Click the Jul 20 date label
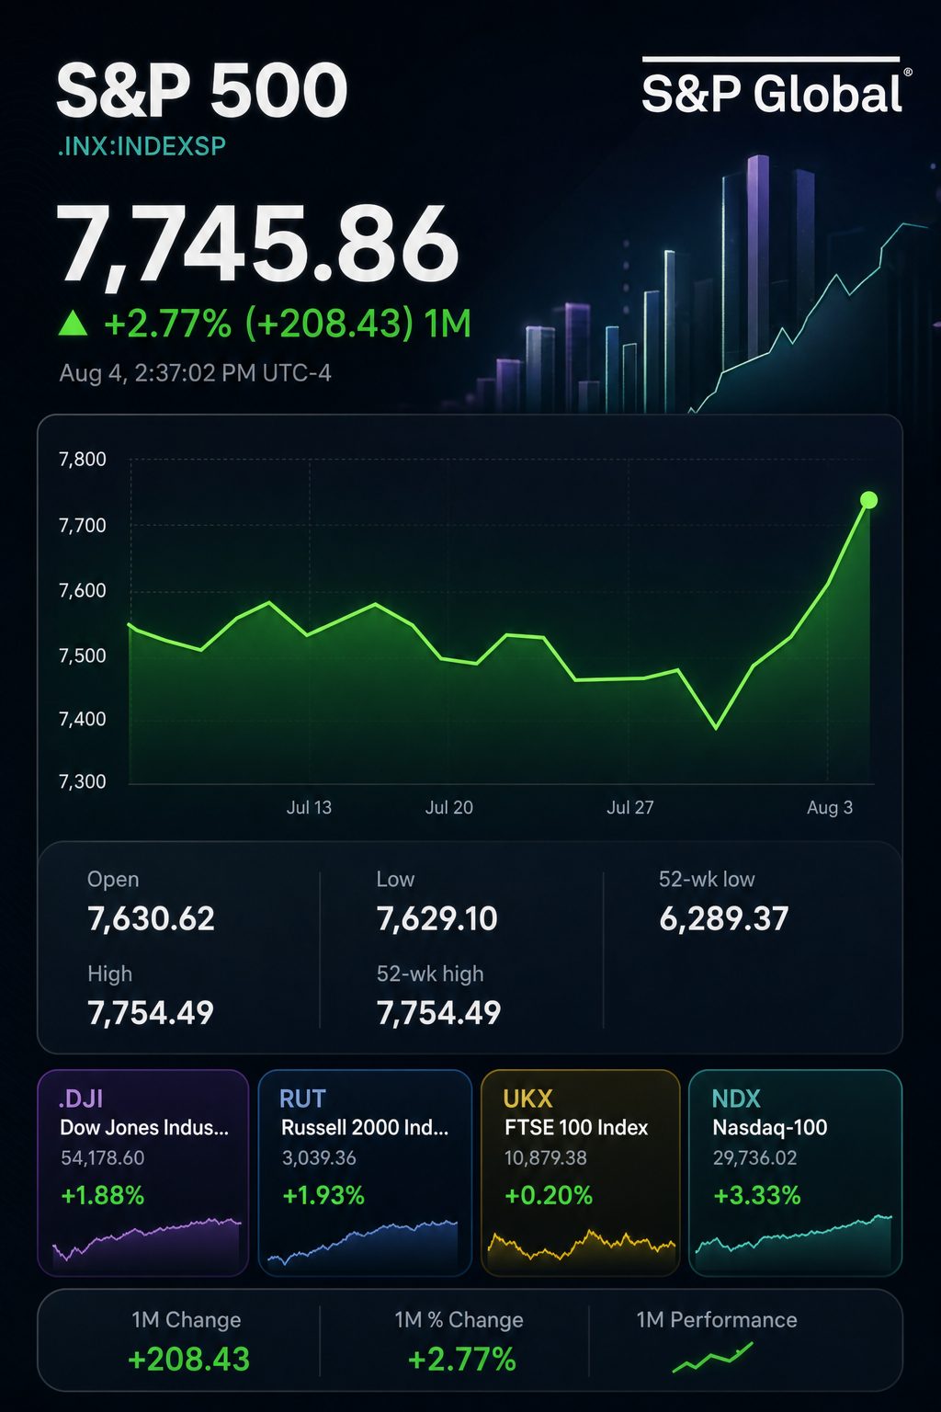Screen dimensions: 941x1412 (x=449, y=807)
